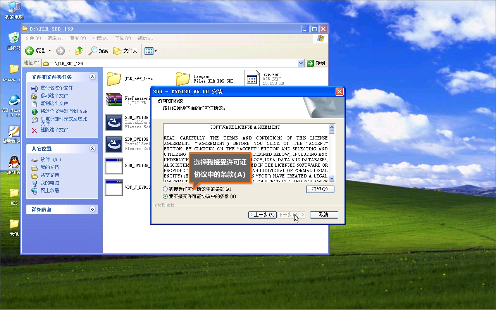The image size is (496, 310).
Task: Collapse the 其它位置 panel
Action: pyautogui.click(x=92, y=148)
